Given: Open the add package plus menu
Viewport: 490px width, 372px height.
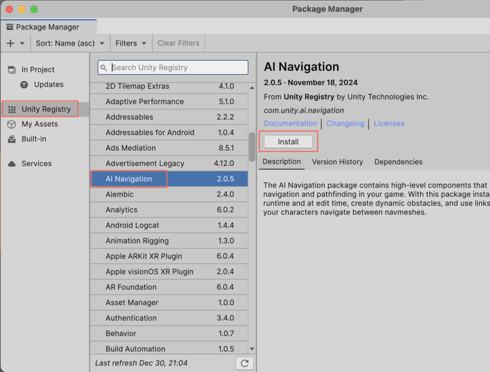Looking at the screenshot, I should pyautogui.click(x=10, y=43).
